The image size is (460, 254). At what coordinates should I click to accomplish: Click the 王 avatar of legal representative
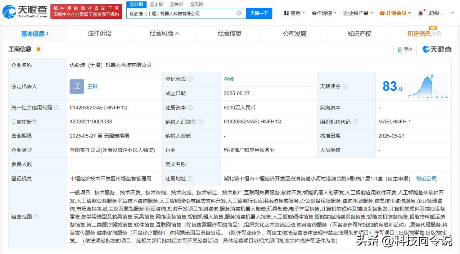(77, 86)
